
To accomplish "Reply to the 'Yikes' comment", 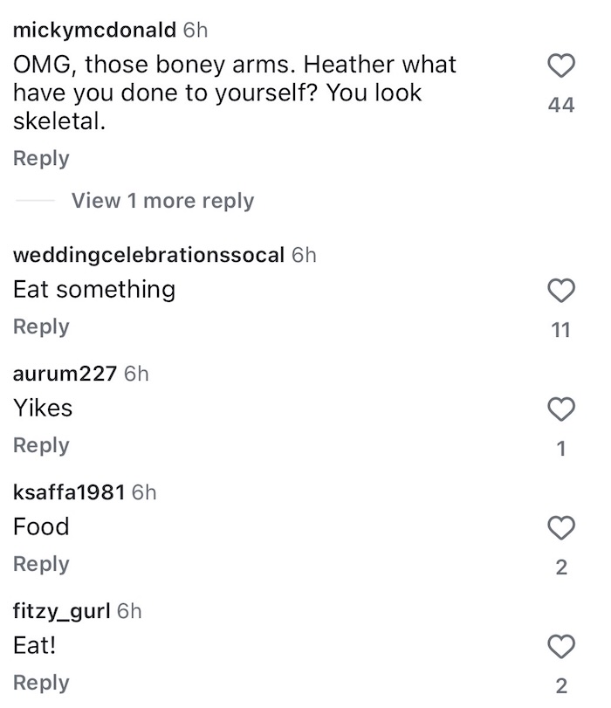I will pos(39,445).
